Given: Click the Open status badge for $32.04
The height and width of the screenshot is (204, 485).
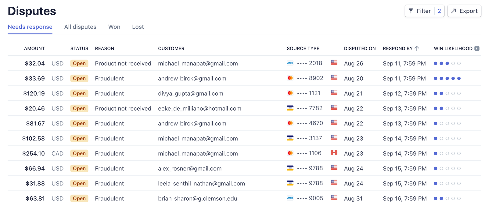Looking at the screenshot, I should [x=79, y=63].
